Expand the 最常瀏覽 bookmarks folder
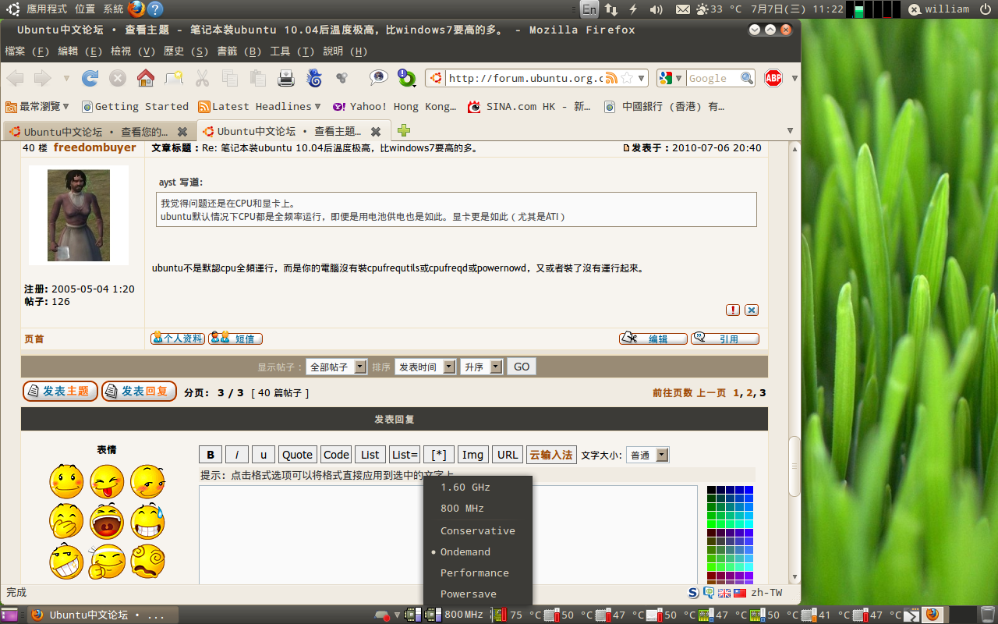Image resolution: width=998 pixels, height=624 pixels. pos(37,106)
